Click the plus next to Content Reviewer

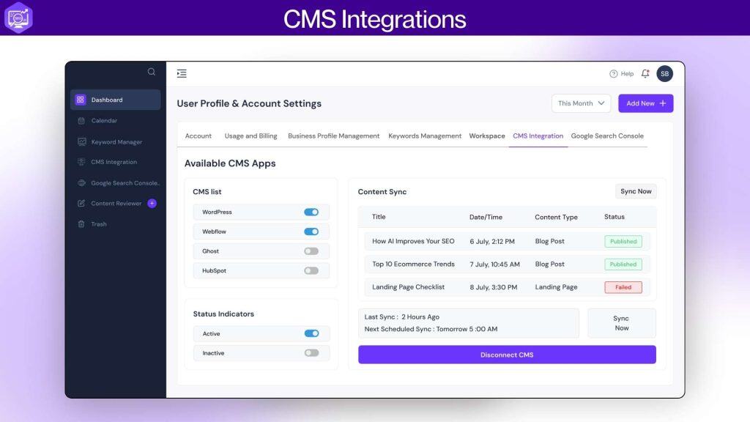pos(150,203)
